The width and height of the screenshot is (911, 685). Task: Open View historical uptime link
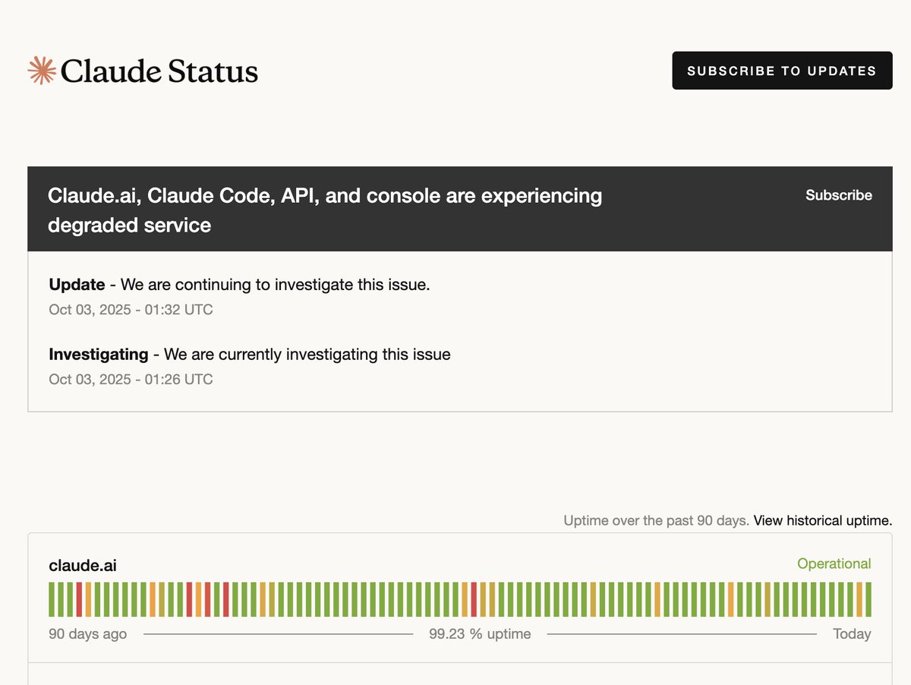click(x=823, y=520)
